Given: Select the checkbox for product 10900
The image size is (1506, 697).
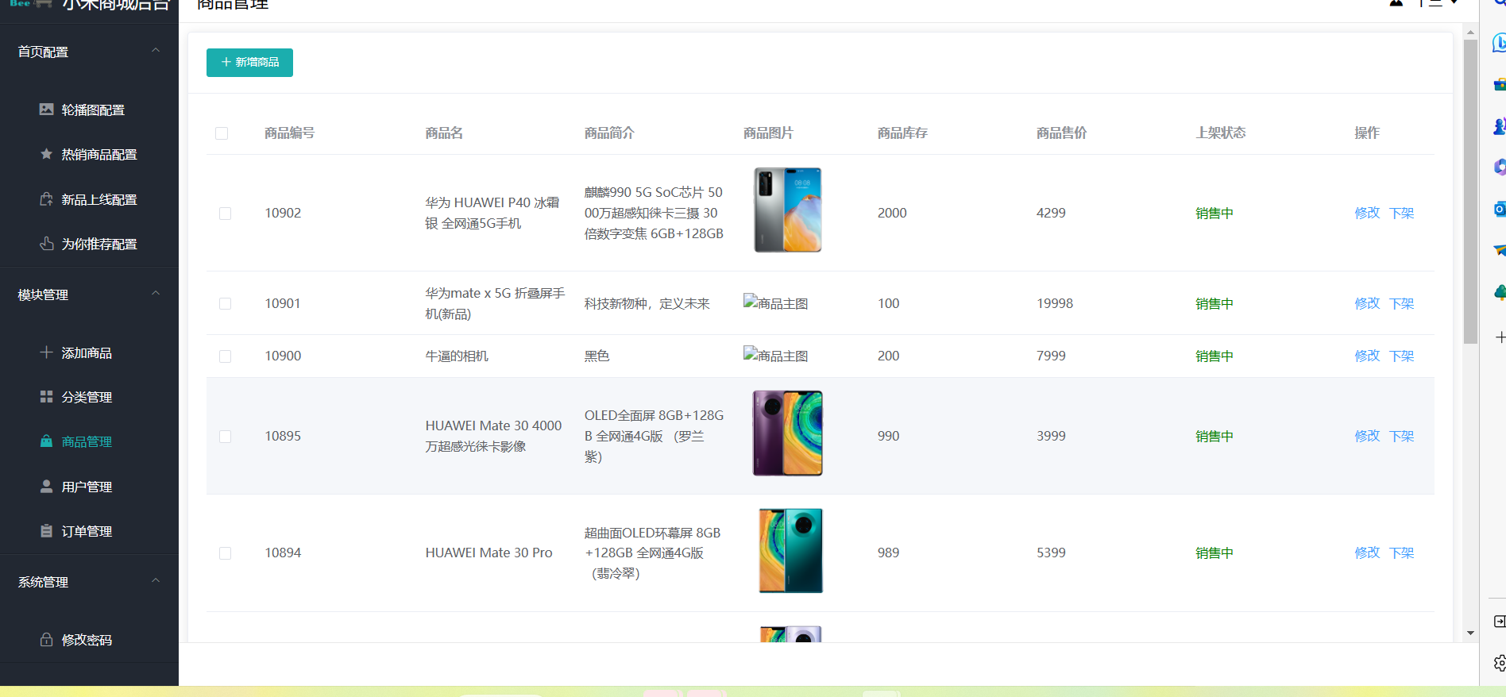Looking at the screenshot, I should [226, 356].
